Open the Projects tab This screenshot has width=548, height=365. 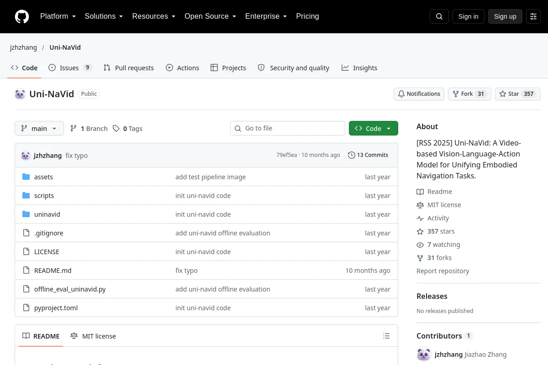pyautogui.click(x=228, y=68)
